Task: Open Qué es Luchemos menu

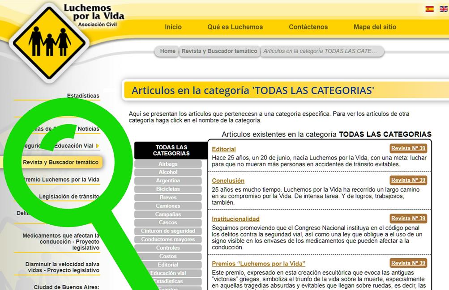Action: click(x=235, y=27)
